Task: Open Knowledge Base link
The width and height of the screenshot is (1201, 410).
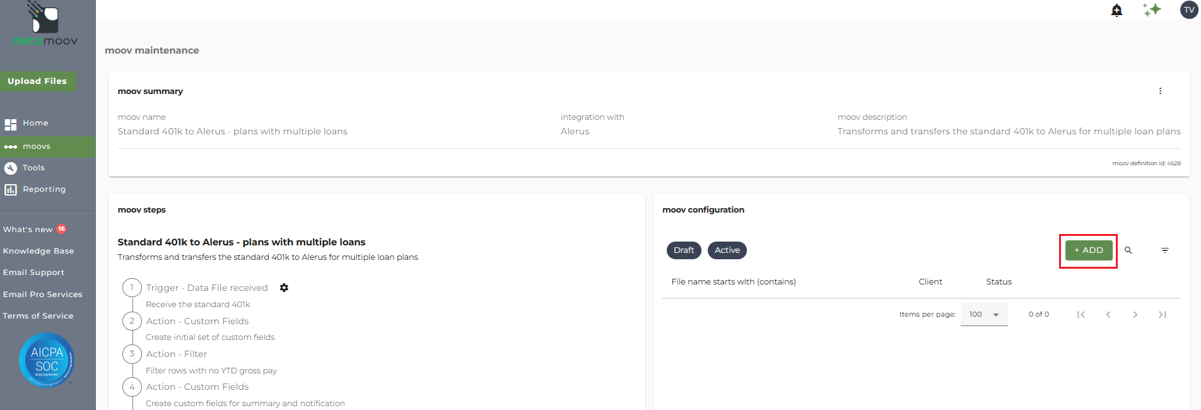Action: (x=38, y=251)
